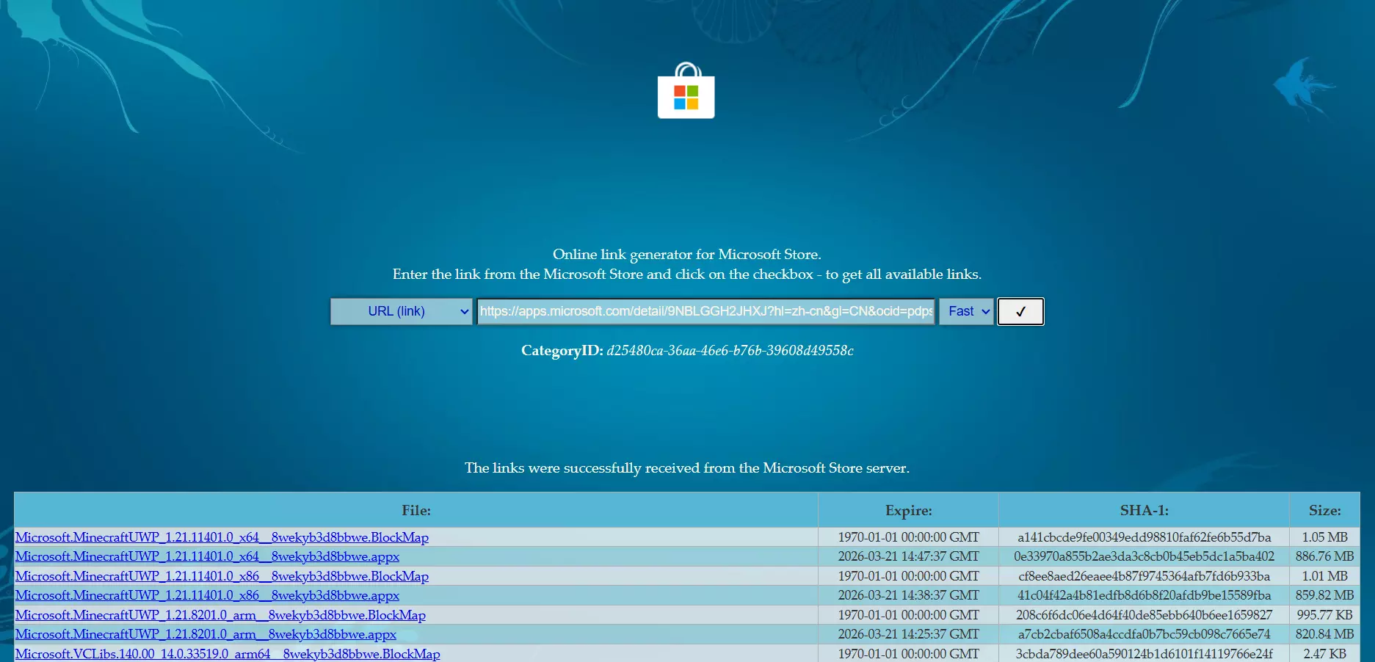This screenshot has height=662, width=1375.
Task: Download MinecraftUWP 1.21.11401.0 x64 appx file
Action: pos(207,556)
